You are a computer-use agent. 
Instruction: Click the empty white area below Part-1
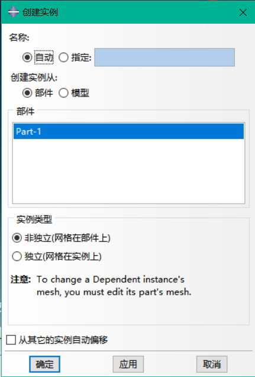(128, 170)
